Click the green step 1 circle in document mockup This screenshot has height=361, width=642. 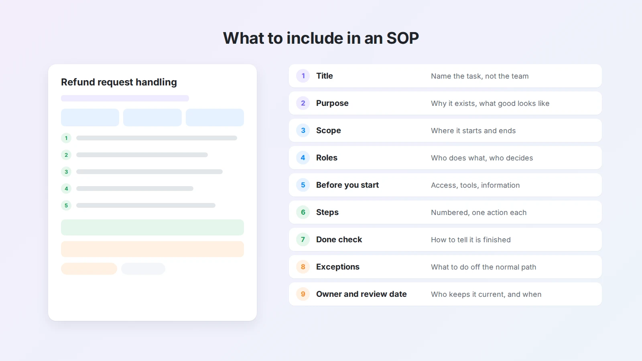pyautogui.click(x=66, y=138)
